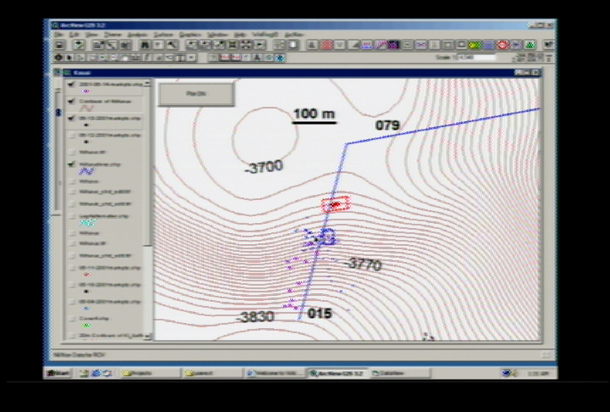Click the Windows Start button
Viewport: 610px width, 412px height.
(58, 373)
